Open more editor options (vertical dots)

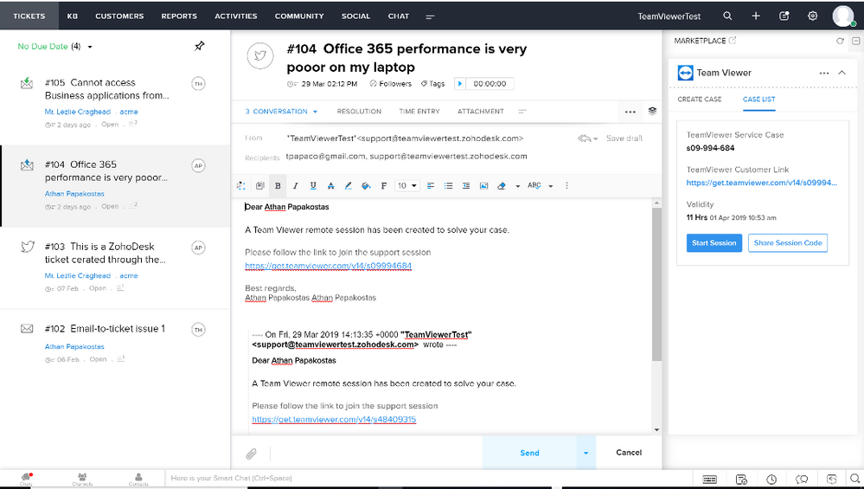pyautogui.click(x=566, y=186)
